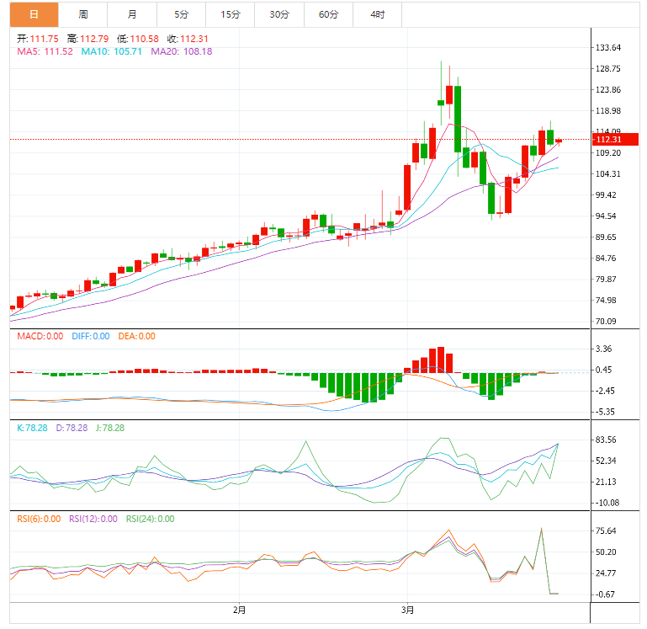Open the 月 monthly chart tab
The image size is (647, 629).
[133, 15]
